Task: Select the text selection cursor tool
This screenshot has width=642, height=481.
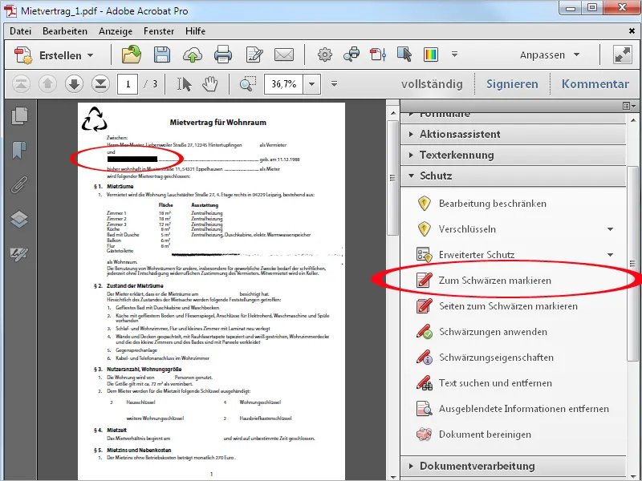Action: pyautogui.click(x=184, y=84)
